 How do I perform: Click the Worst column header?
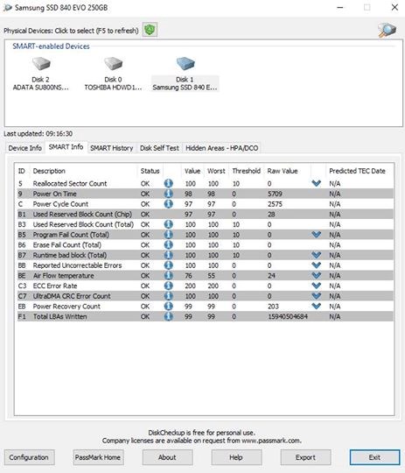(x=216, y=171)
